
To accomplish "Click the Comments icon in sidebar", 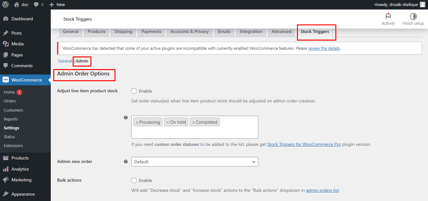I will 6,66.
